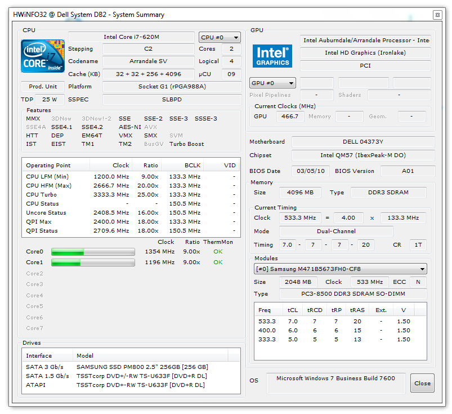
Task: Expand the Samsung M471B5673FH0-CF8 modules dropdown
Action: tap(340, 269)
